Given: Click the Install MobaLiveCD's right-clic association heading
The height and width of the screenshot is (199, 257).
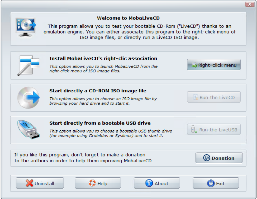Looking at the screenshot, I should click(103, 59).
